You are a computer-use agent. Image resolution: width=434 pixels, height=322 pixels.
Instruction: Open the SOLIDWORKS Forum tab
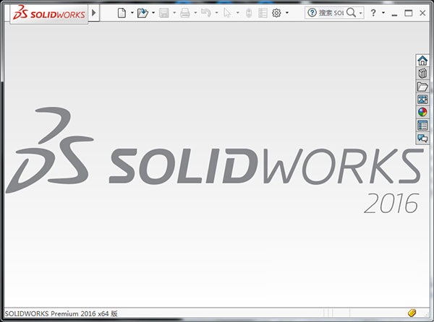(x=422, y=139)
